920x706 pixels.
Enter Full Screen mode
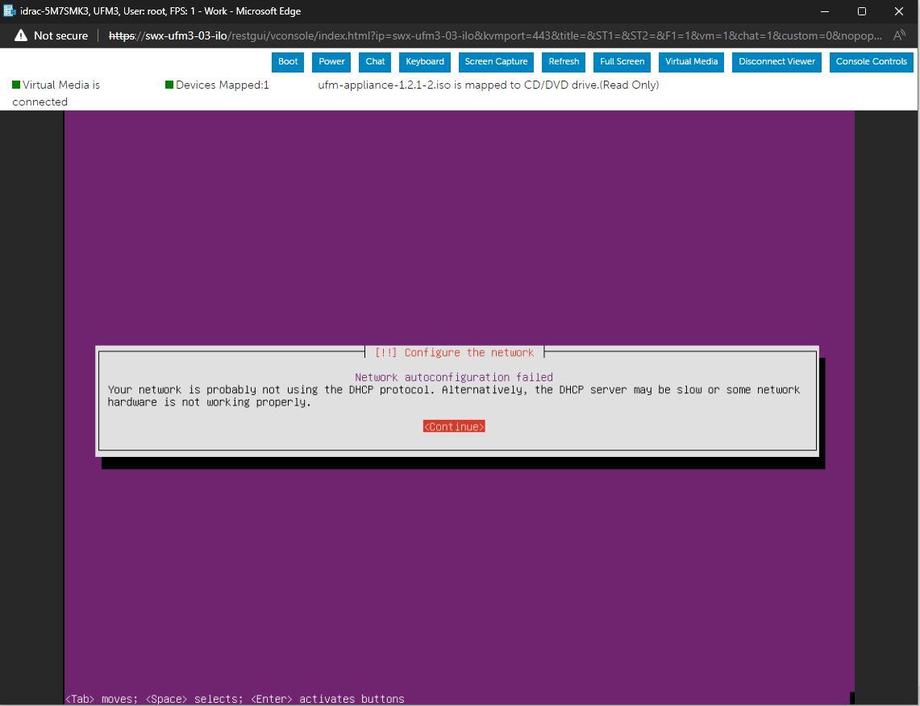tap(622, 61)
